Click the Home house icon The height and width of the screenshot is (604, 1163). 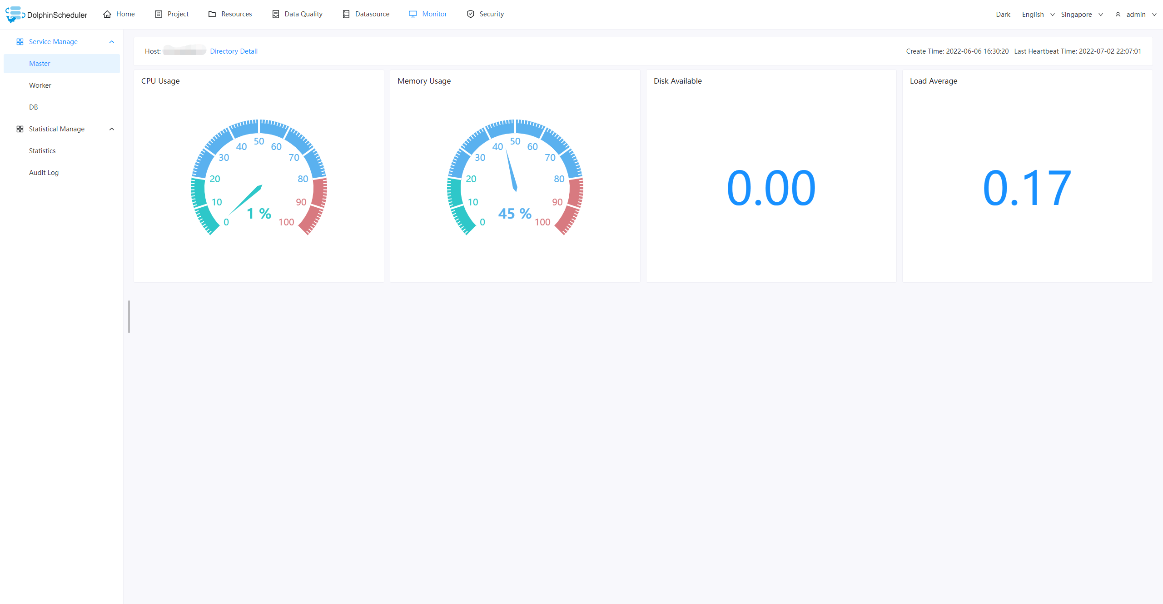107,14
